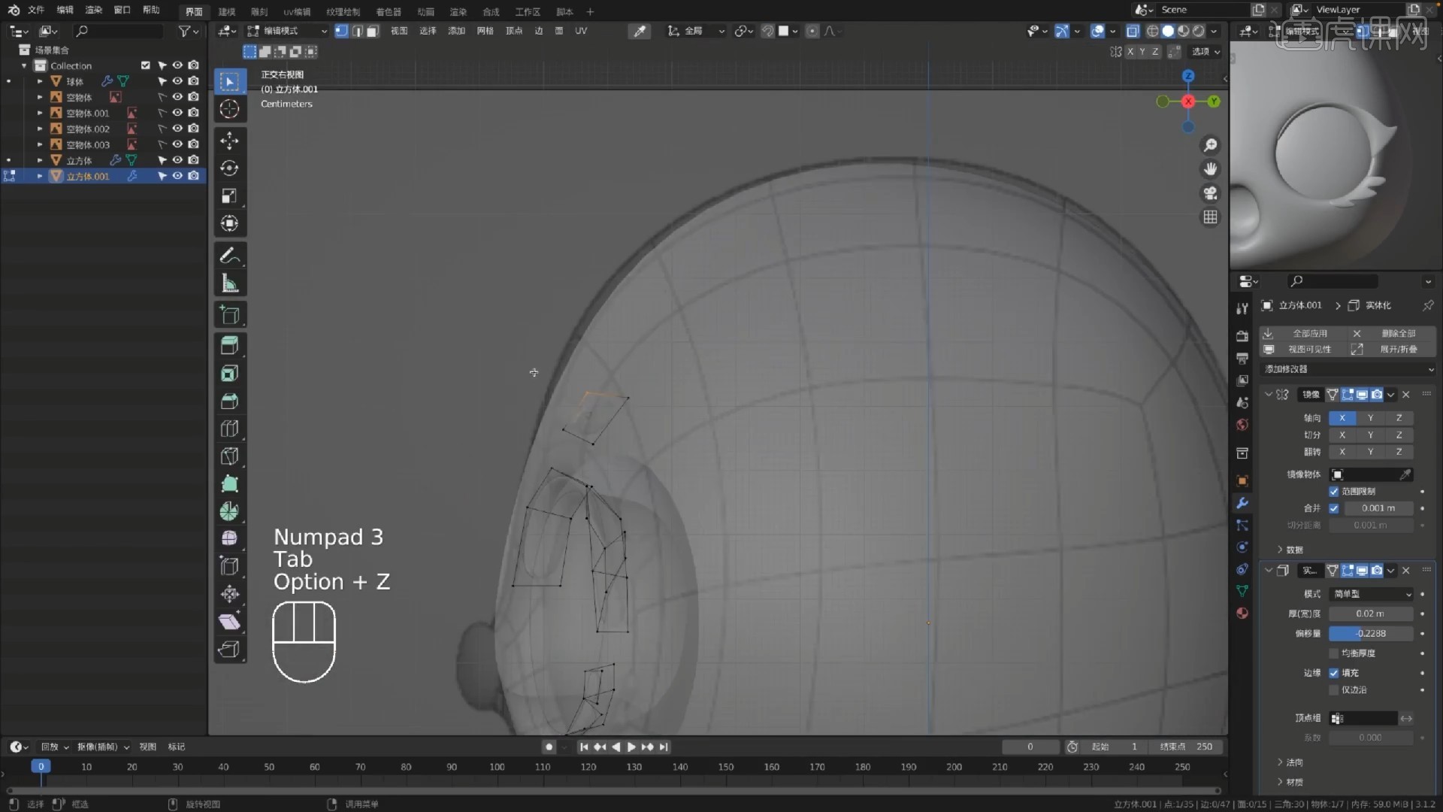Choose the Rotate tool

click(229, 168)
